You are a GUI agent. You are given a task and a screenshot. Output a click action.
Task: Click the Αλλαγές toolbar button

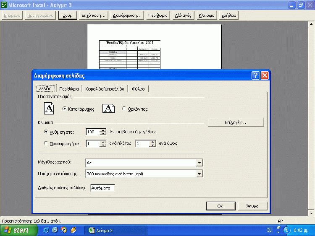coord(183,15)
